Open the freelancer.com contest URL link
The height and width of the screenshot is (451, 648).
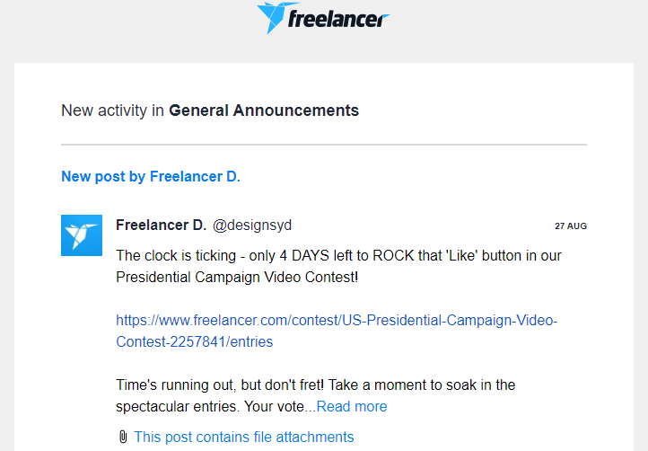tap(337, 321)
